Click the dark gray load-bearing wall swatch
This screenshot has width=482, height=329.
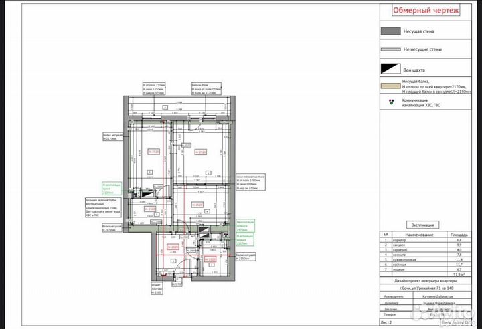390,31
